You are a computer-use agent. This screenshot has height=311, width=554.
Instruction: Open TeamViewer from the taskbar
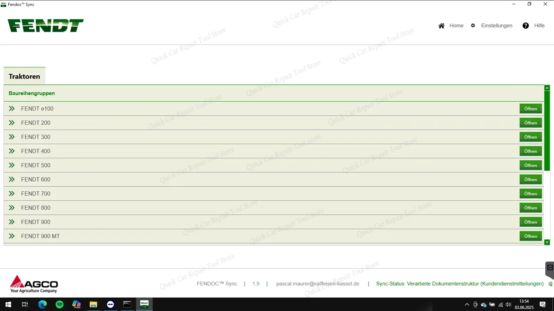(x=110, y=304)
